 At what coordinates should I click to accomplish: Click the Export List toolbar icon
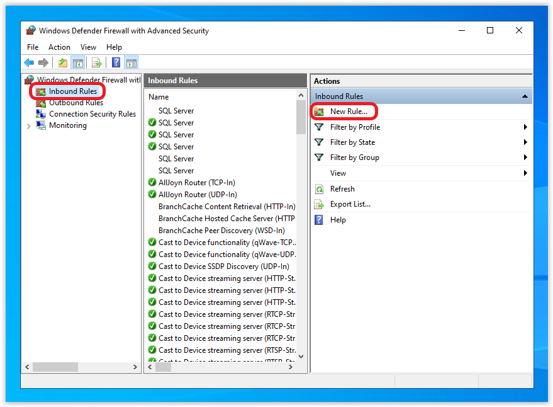click(96, 62)
